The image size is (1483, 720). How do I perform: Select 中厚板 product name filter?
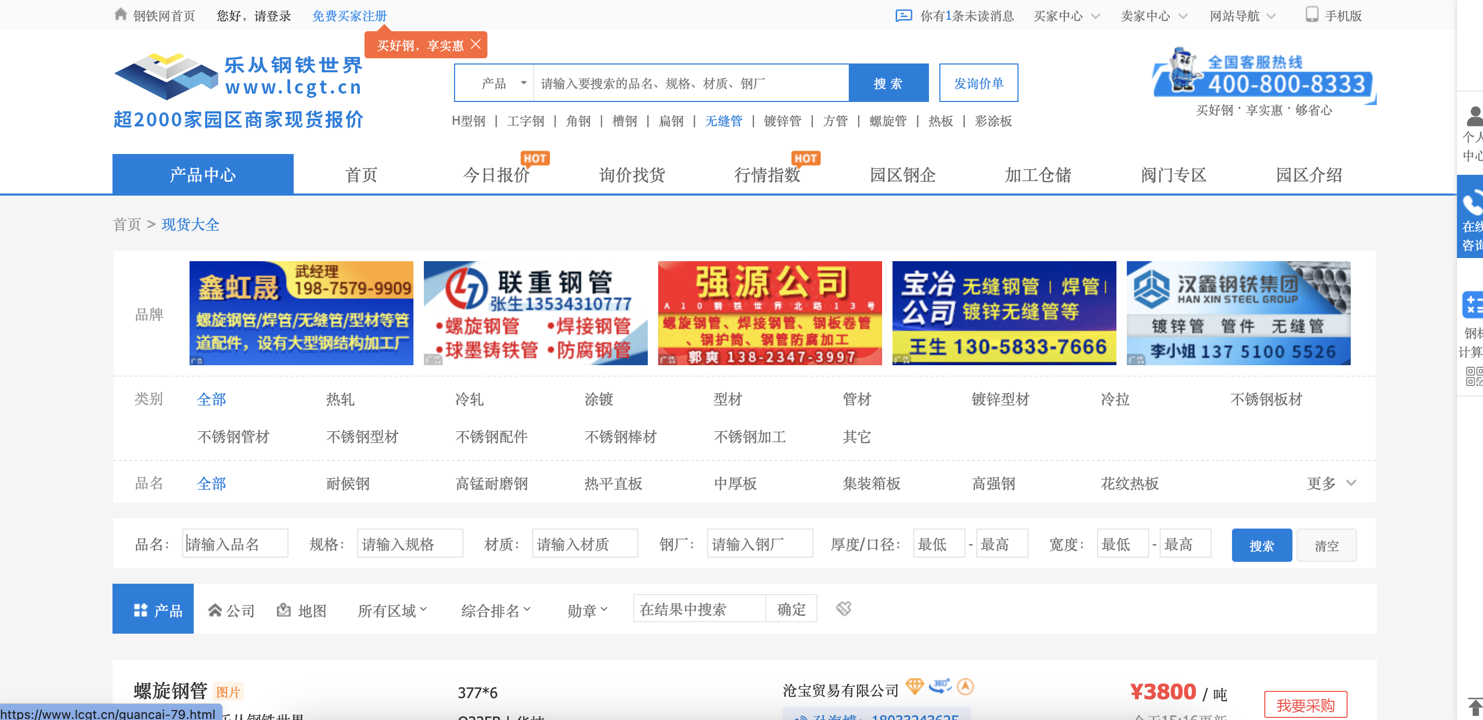click(x=735, y=483)
